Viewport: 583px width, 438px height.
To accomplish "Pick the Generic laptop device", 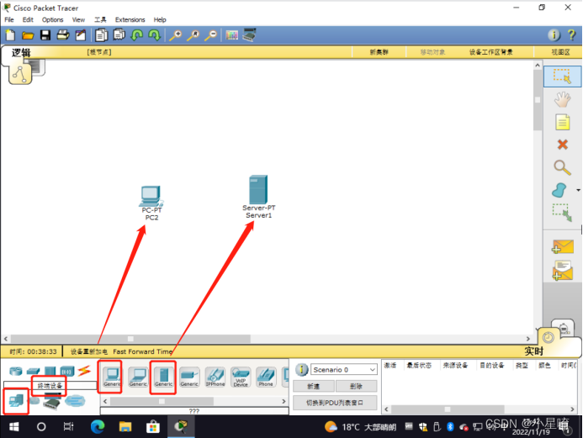I will 138,377.
